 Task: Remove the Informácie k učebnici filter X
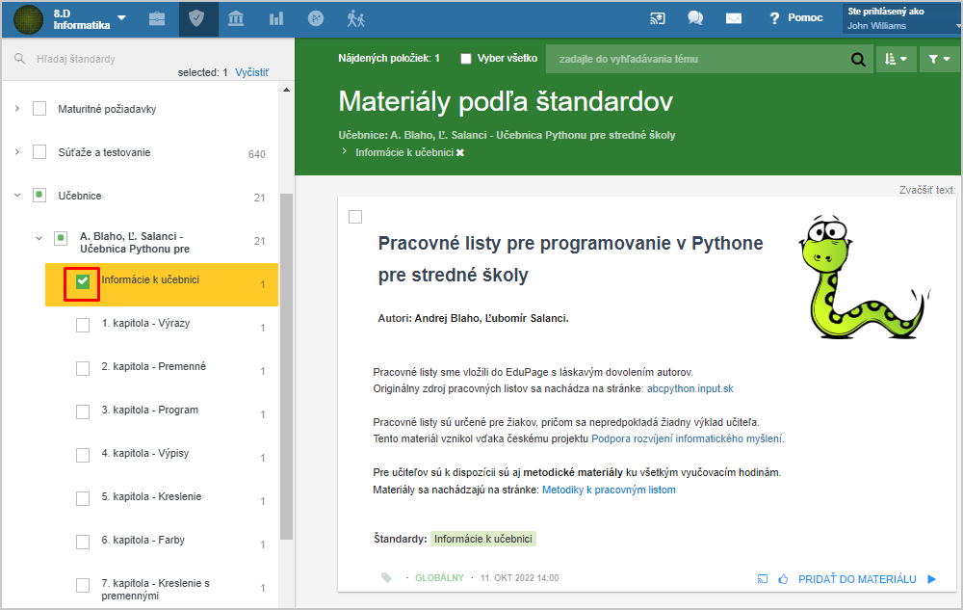click(460, 152)
